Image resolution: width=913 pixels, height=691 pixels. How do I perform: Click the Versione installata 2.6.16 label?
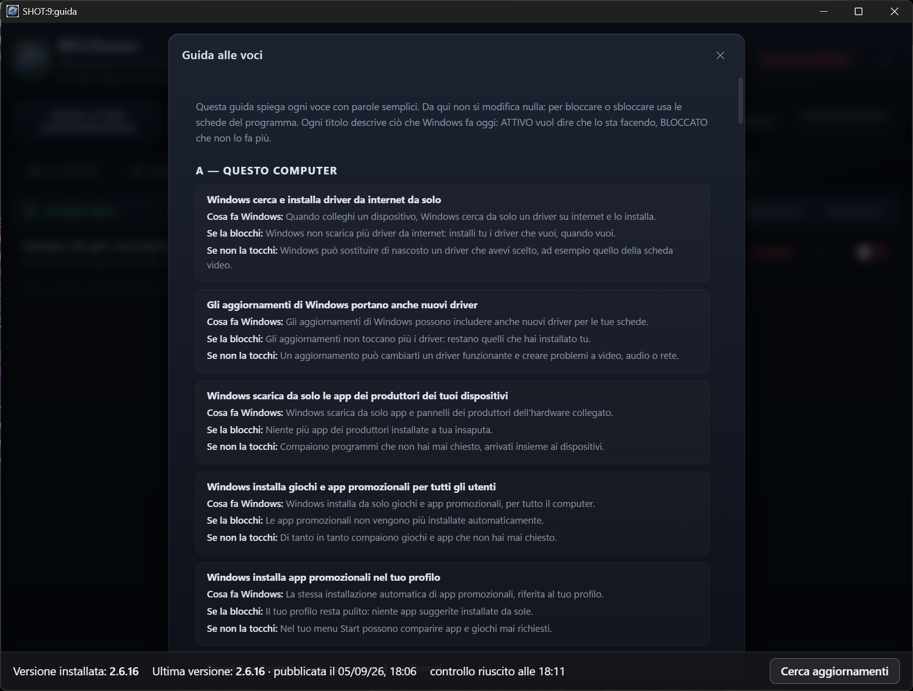76,671
